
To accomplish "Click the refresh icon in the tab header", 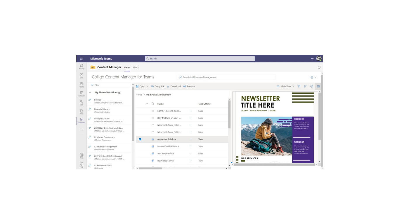I will coord(319,67).
